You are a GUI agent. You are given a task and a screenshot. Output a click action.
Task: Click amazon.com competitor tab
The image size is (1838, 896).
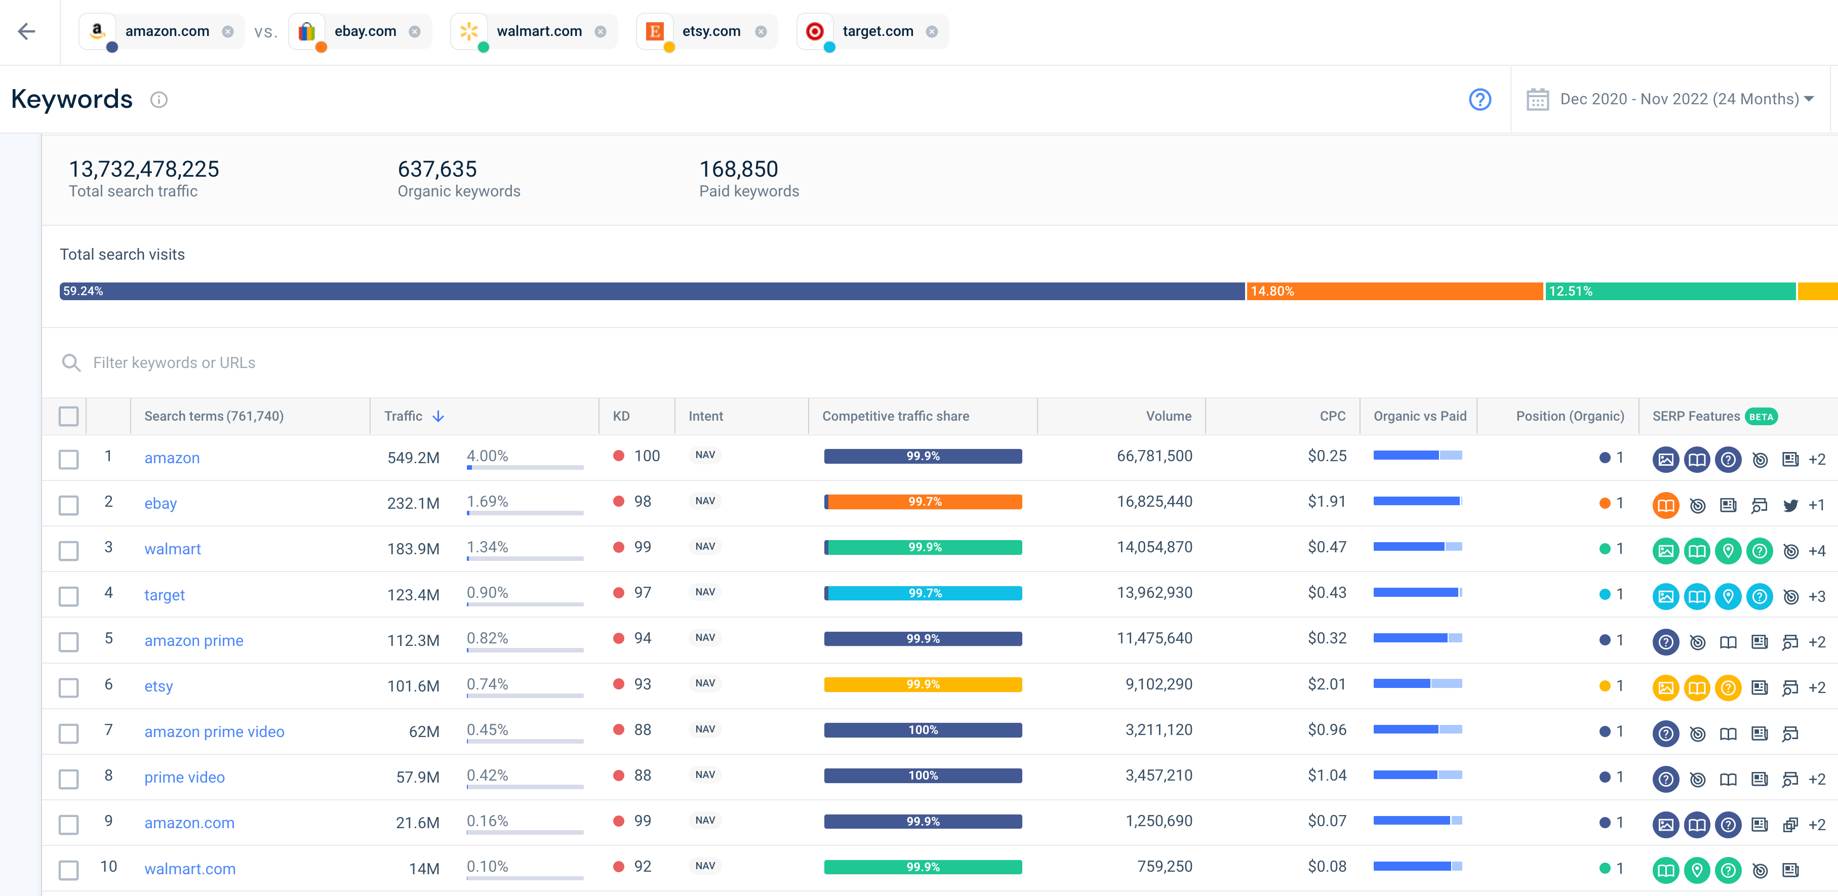tap(161, 31)
